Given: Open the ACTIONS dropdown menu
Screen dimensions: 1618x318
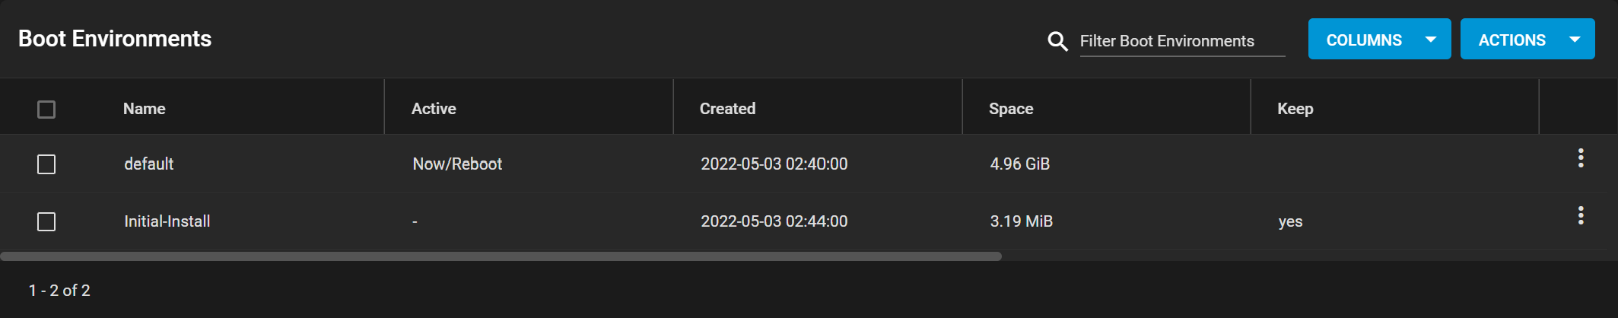Looking at the screenshot, I should click(x=1512, y=40).
